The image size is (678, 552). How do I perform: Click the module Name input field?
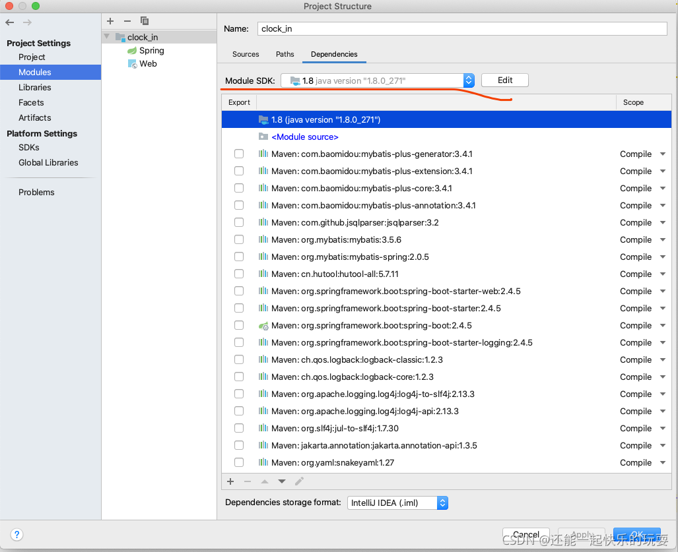(x=462, y=28)
